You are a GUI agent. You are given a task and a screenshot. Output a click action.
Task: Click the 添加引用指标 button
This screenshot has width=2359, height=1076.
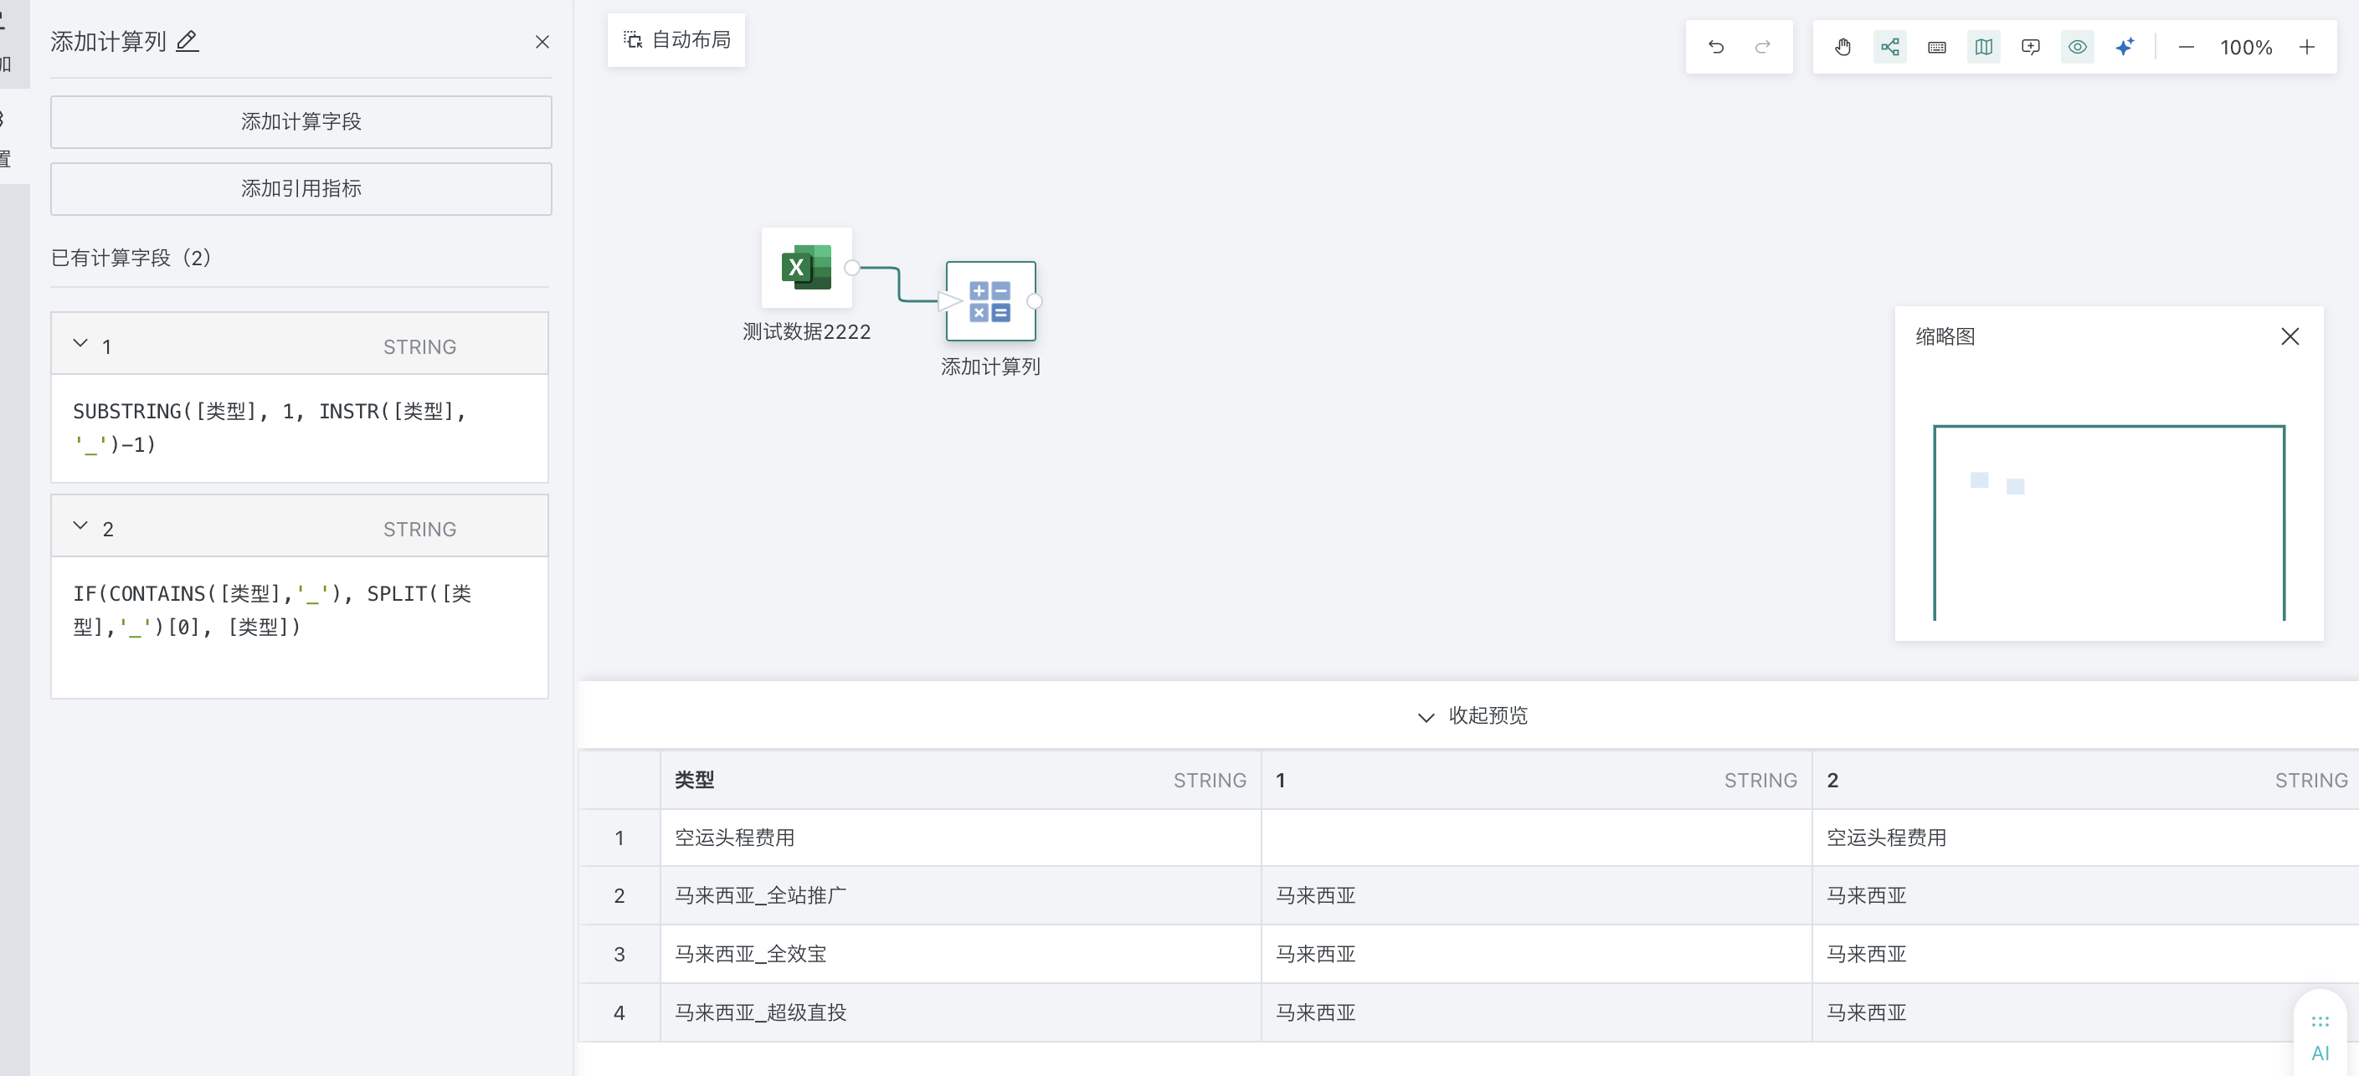301,189
